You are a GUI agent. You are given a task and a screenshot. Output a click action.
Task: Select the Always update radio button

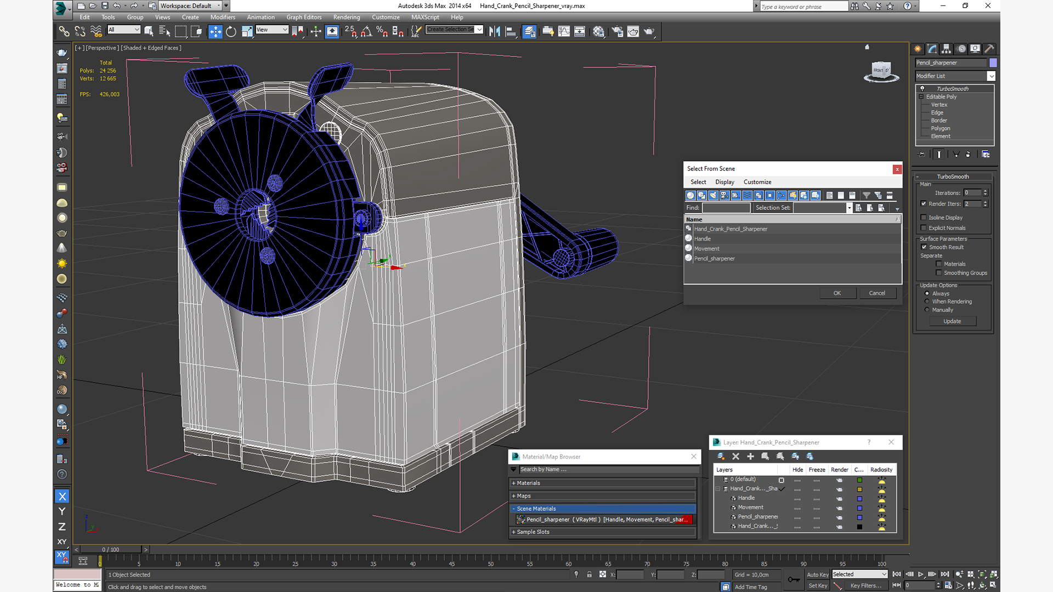coord(927,294)
